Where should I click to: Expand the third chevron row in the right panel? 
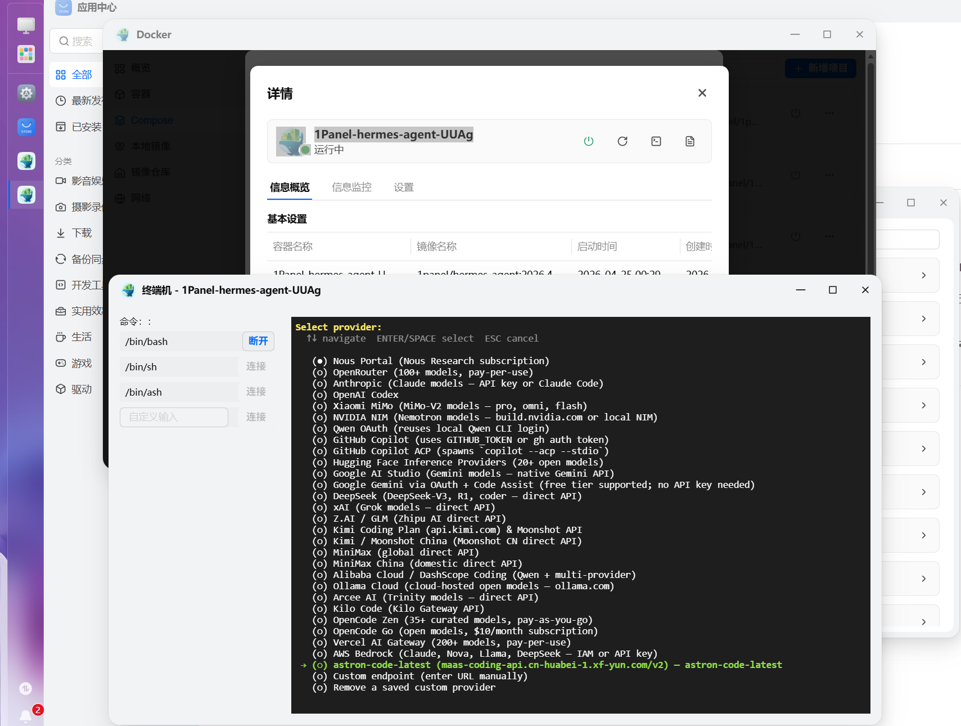tap(923, 362)
